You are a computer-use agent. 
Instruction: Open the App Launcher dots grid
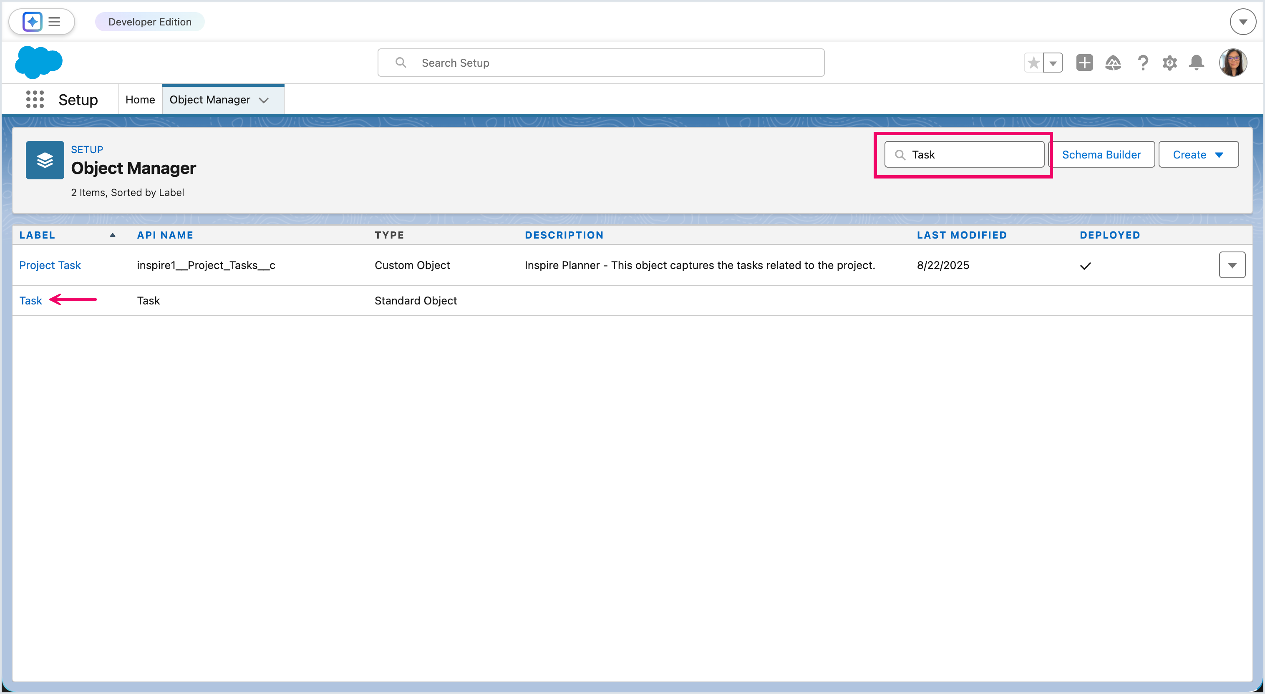35,100
